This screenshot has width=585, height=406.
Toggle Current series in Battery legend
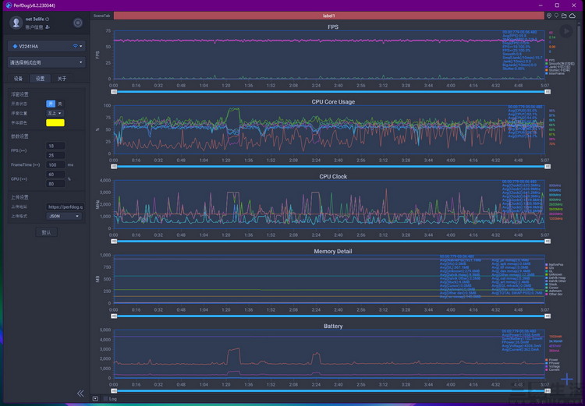(x=552, y=369)
